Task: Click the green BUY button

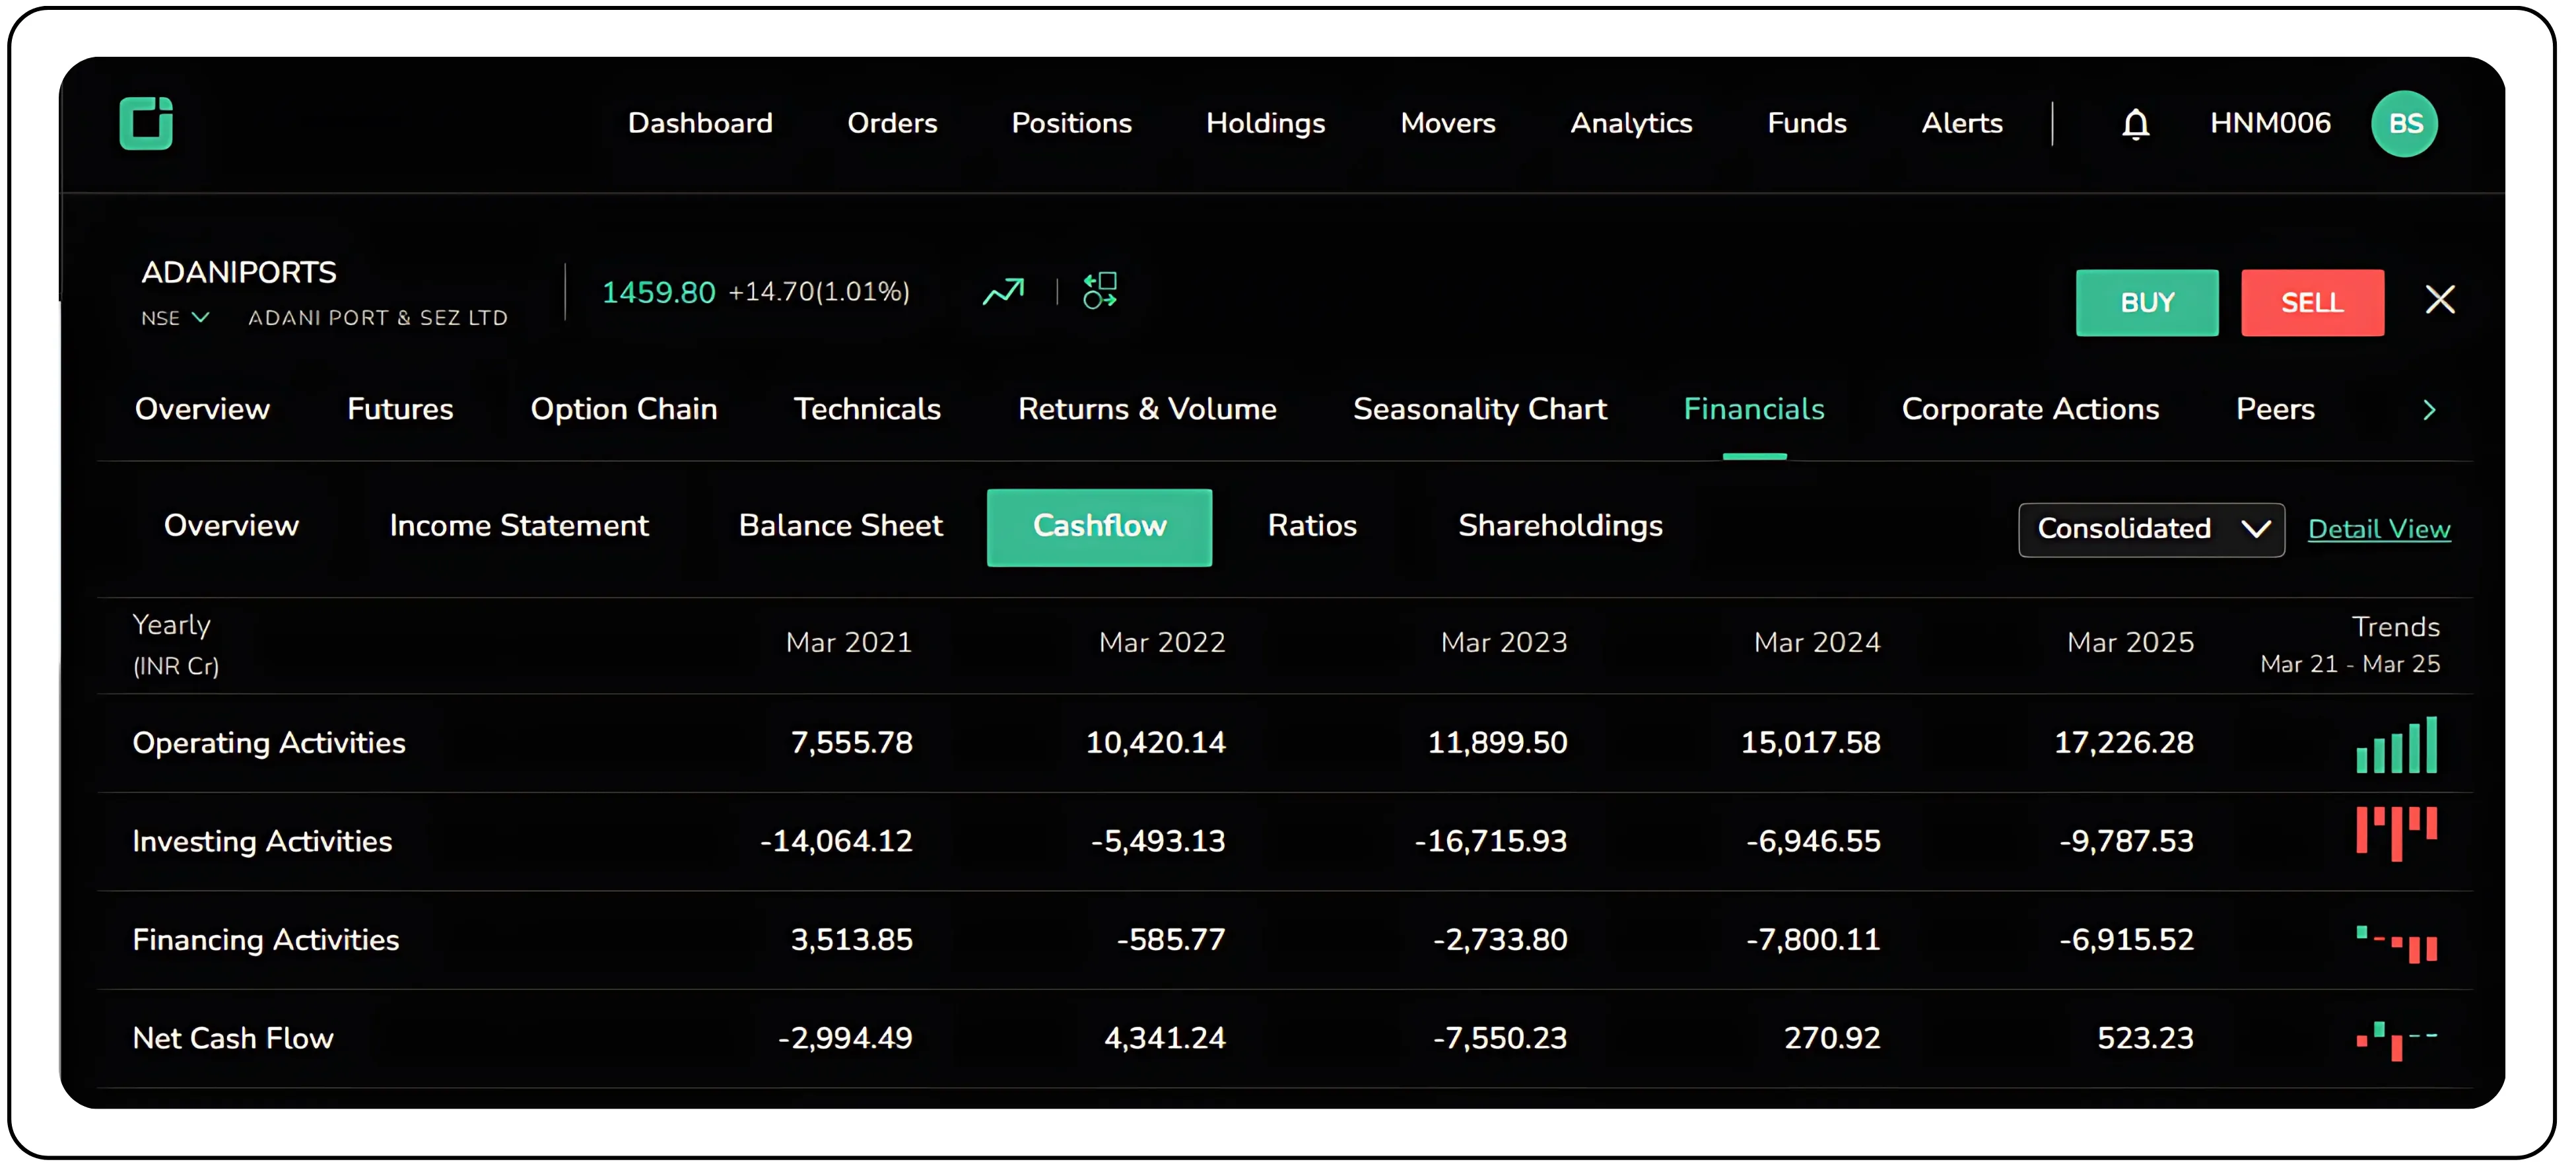Action: coord(2147,302)
